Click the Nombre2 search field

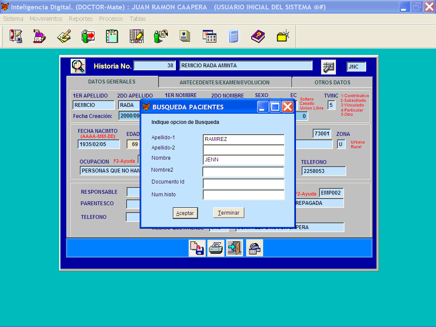[x=244, y=172]
